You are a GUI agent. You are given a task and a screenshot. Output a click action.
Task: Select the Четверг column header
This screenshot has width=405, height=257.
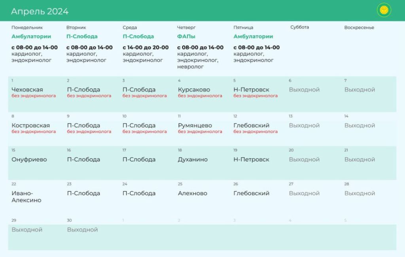pyautogui.click(x=186, y=28)
